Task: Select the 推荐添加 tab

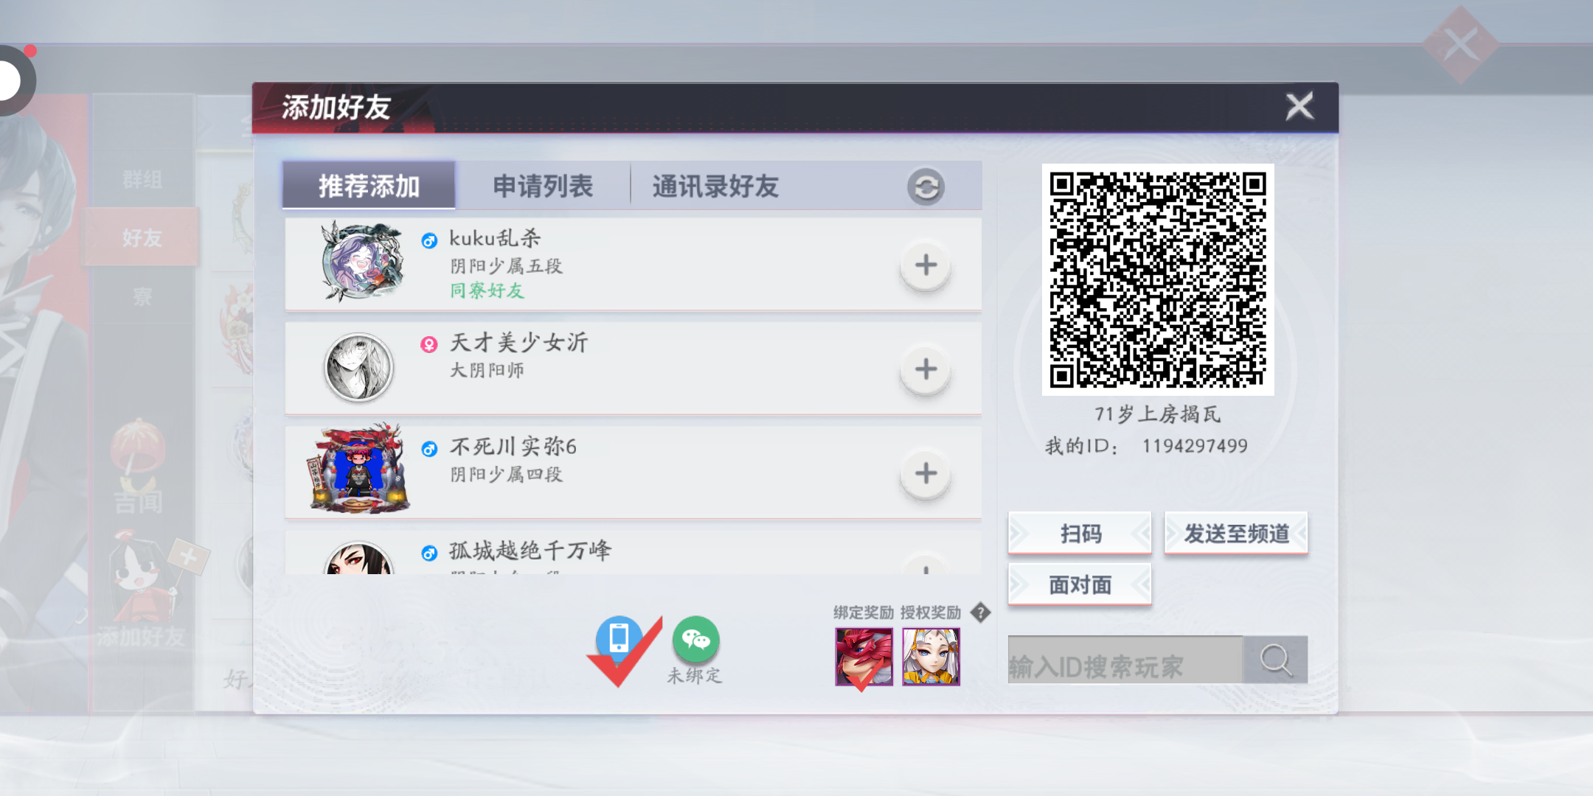Action: [x=369, y=186]
